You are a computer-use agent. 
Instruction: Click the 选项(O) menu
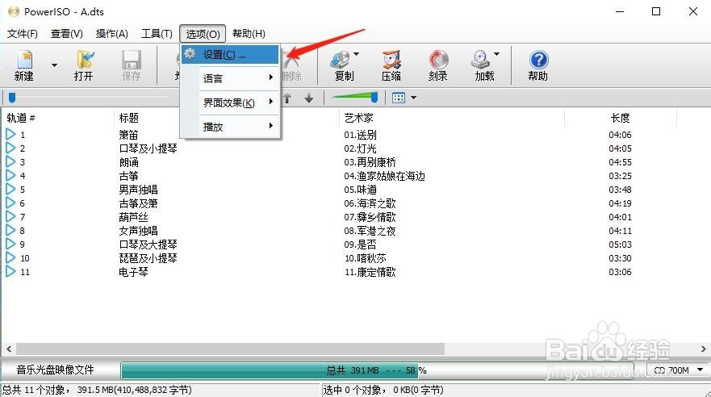coord(203,34)
